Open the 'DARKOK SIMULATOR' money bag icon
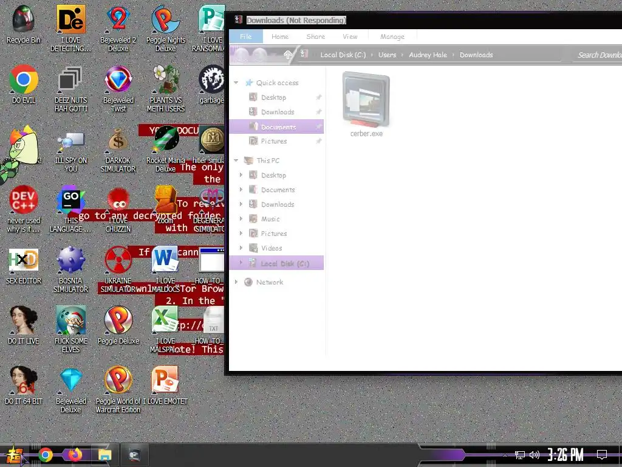 point(118,150)
